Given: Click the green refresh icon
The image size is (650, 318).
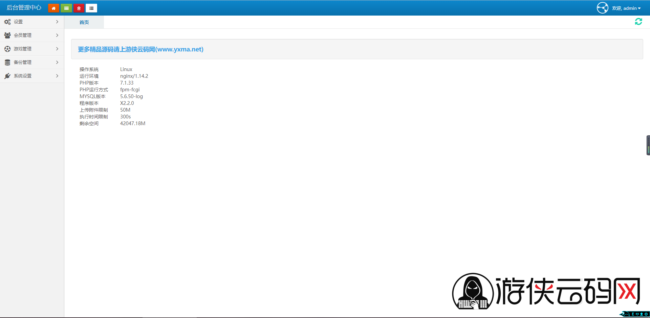Looking at the screenshot, I should pyautogui.click(x=638, y=22).
